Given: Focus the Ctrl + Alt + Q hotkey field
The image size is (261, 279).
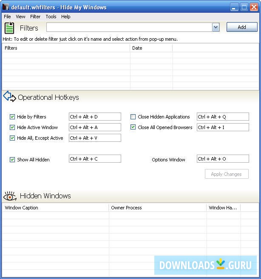Looking at the screenshot, I should [x=223, y=117].
